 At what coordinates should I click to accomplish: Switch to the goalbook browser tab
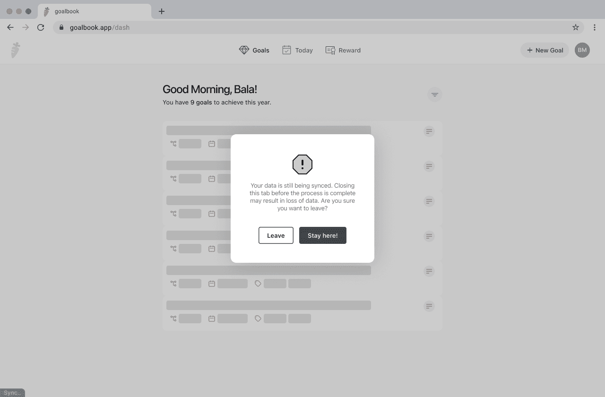click(x=95, y=11)
